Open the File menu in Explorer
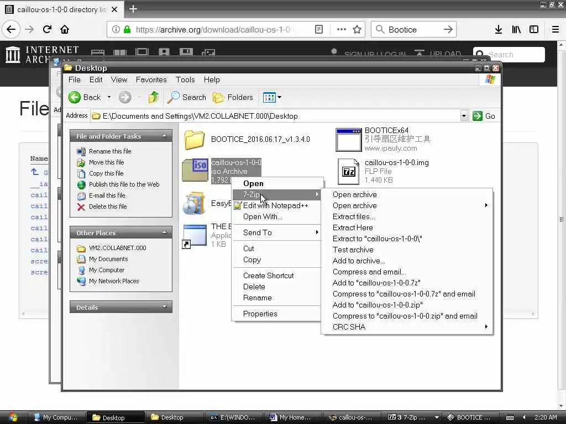The height and width of the screenshot is (424, 566). click(75, 79)
